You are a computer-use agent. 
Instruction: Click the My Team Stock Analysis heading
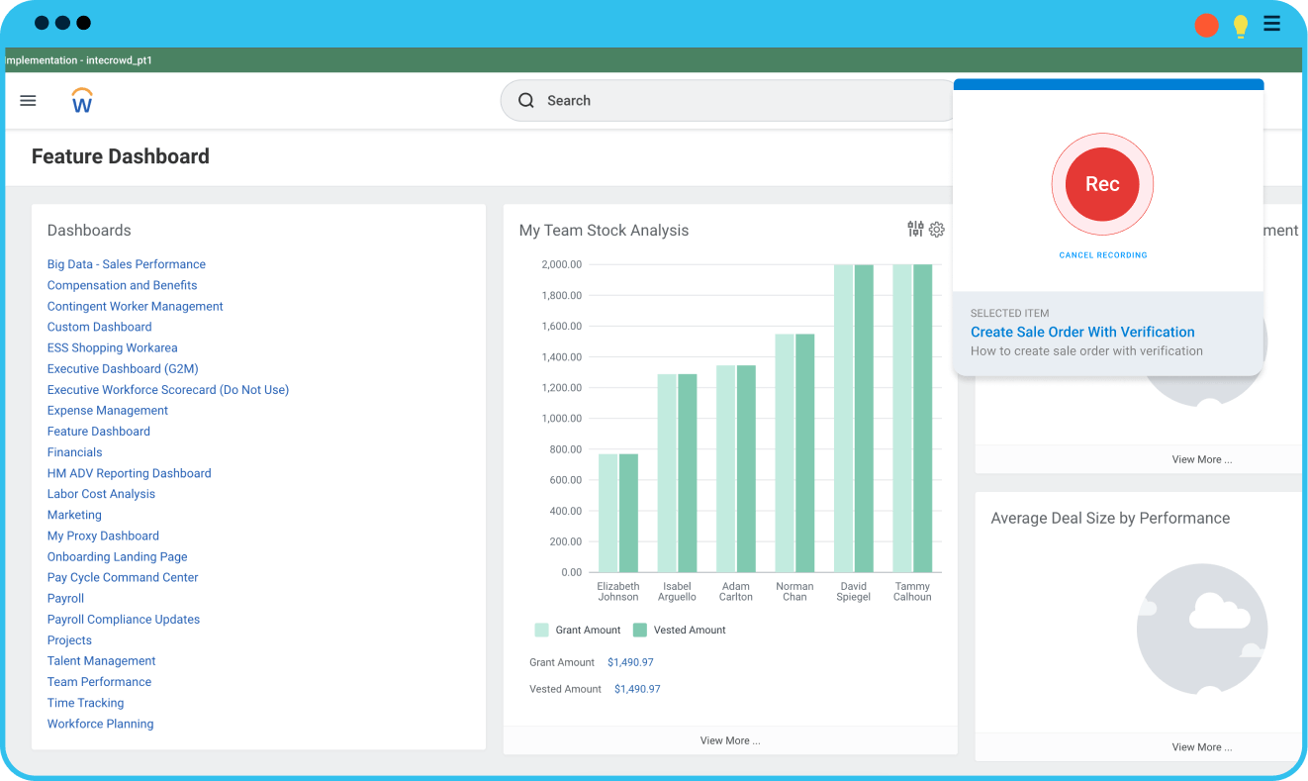tap(604, 230)
